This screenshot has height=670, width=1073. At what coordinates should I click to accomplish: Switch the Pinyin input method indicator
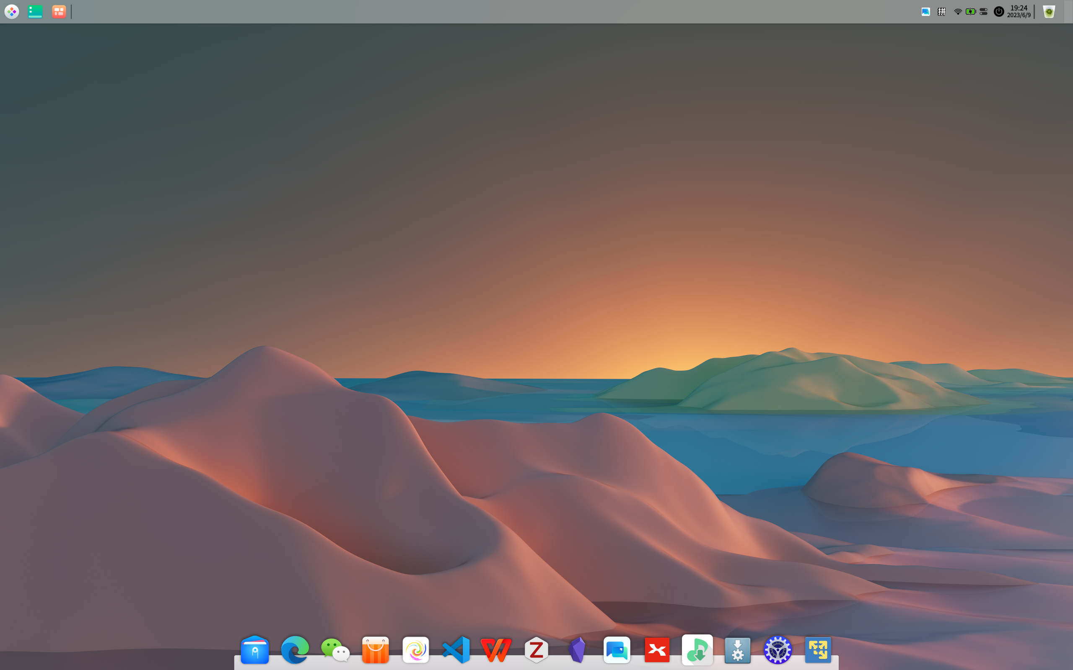click(x=942, y=12)
